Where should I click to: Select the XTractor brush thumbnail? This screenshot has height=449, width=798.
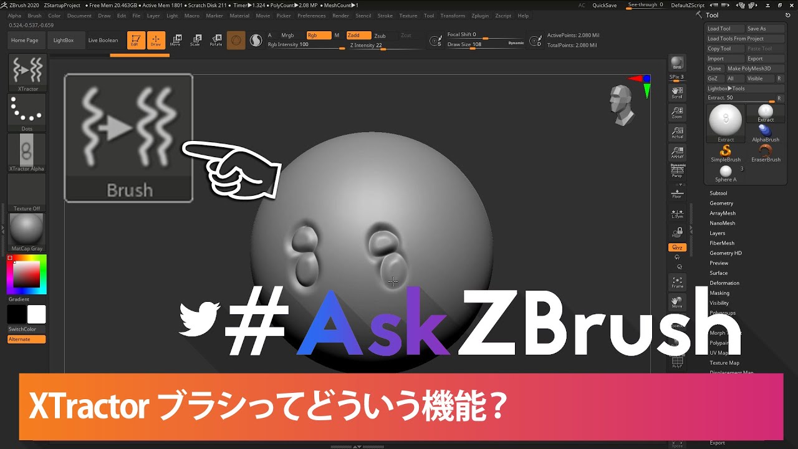click(x=27, y=73)
